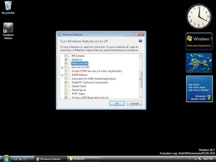
Task: Select the 'Telnet Client' label
Action: coord(78,86)
